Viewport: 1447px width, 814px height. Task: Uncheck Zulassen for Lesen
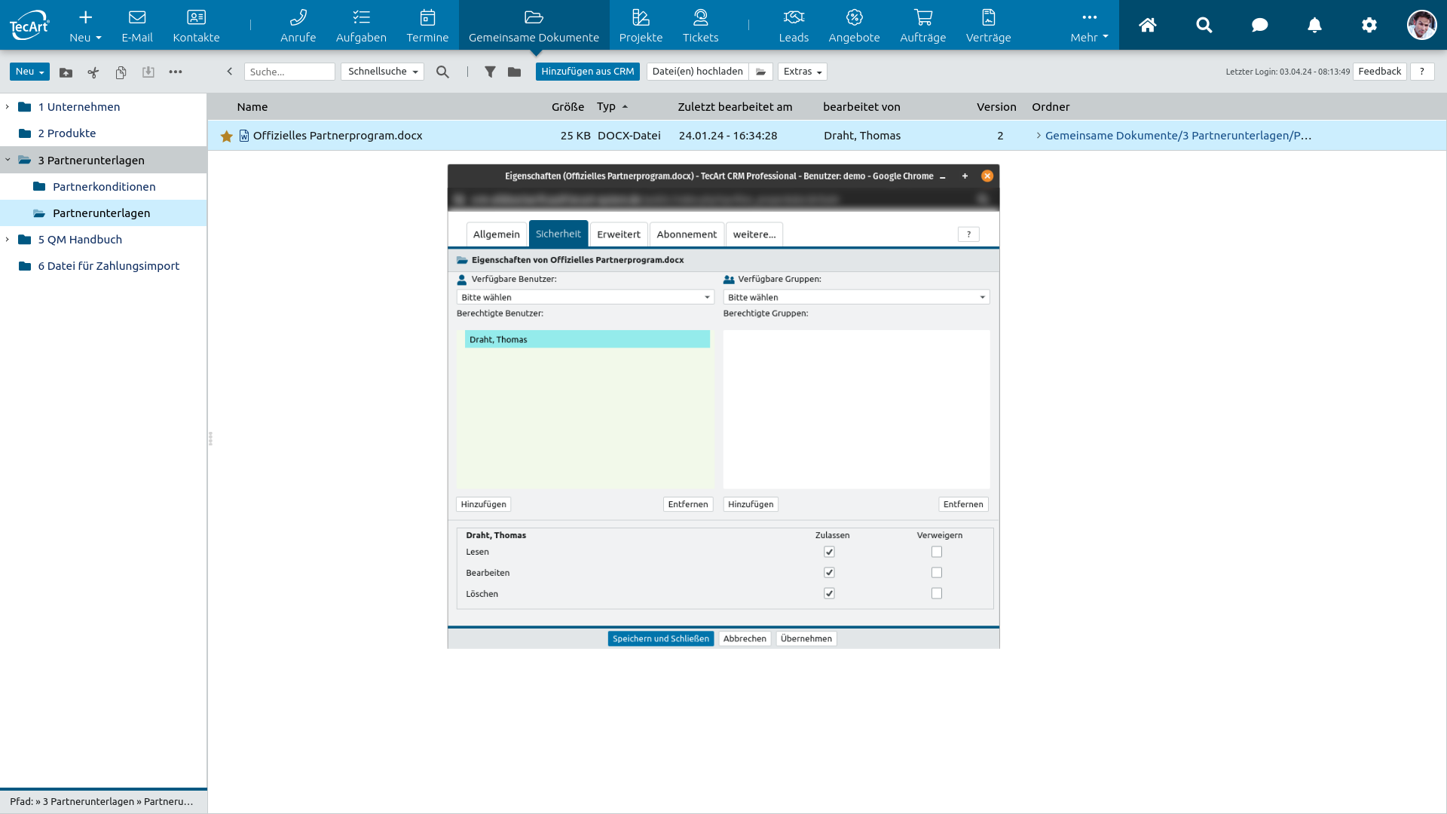(x=829, y=552)
